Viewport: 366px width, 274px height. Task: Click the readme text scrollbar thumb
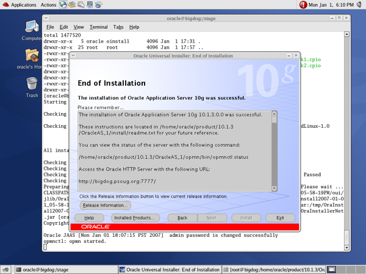[x=274, y=119]
